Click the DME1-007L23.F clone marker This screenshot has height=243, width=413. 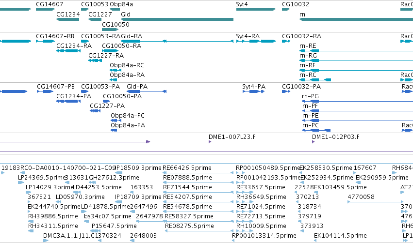click(x=210, y=142)
